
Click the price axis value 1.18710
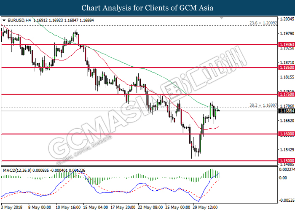pos(287,62)
